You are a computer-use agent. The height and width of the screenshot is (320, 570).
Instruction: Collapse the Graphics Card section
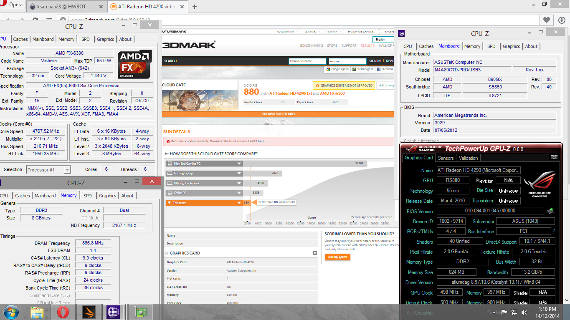[x=315, y=253]
